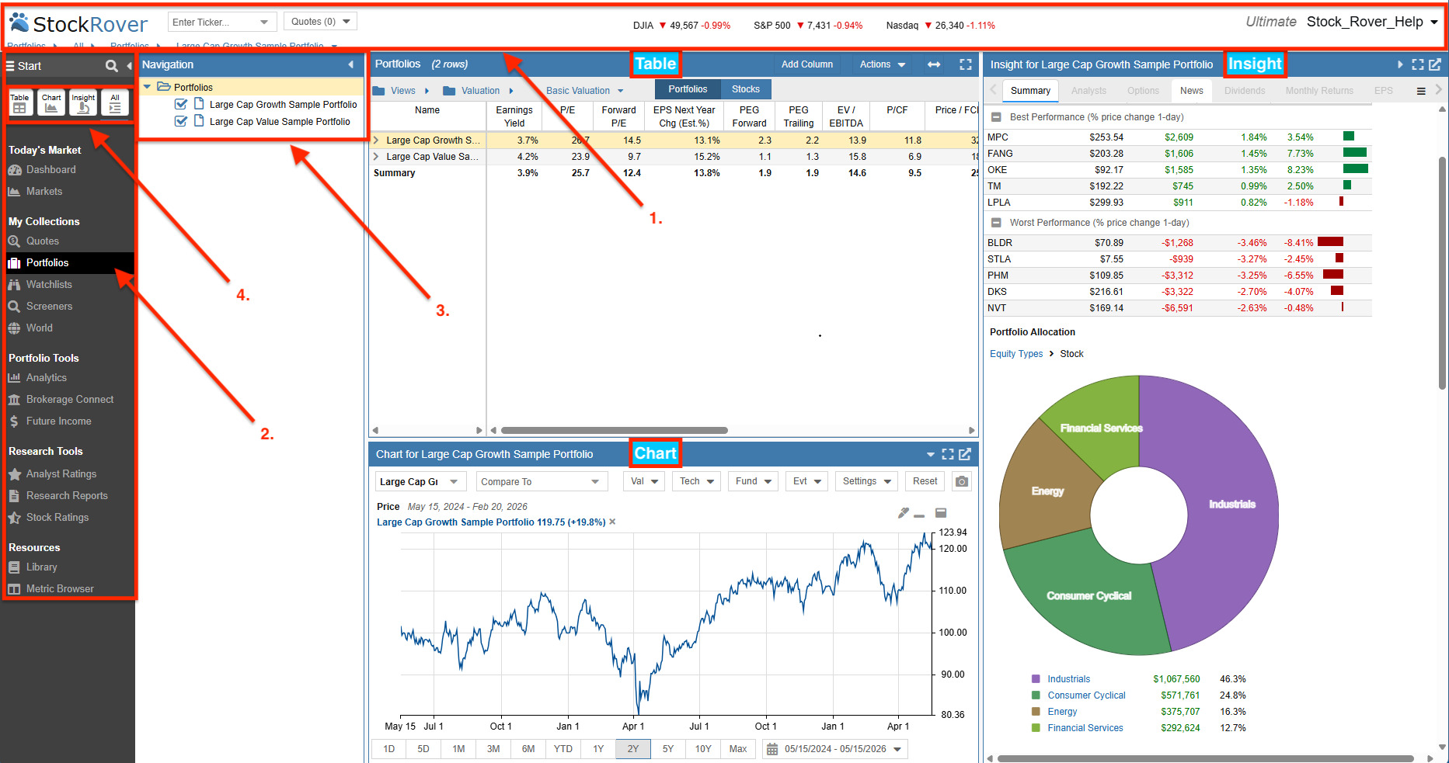Open the Basic Valuation view dropdown
The image size is (1449, 763).
pos(584,91)
